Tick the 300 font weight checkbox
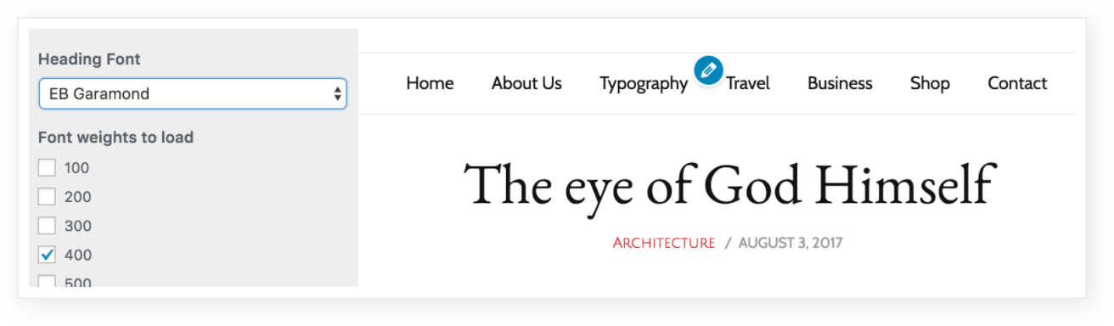 coord(47,226)
